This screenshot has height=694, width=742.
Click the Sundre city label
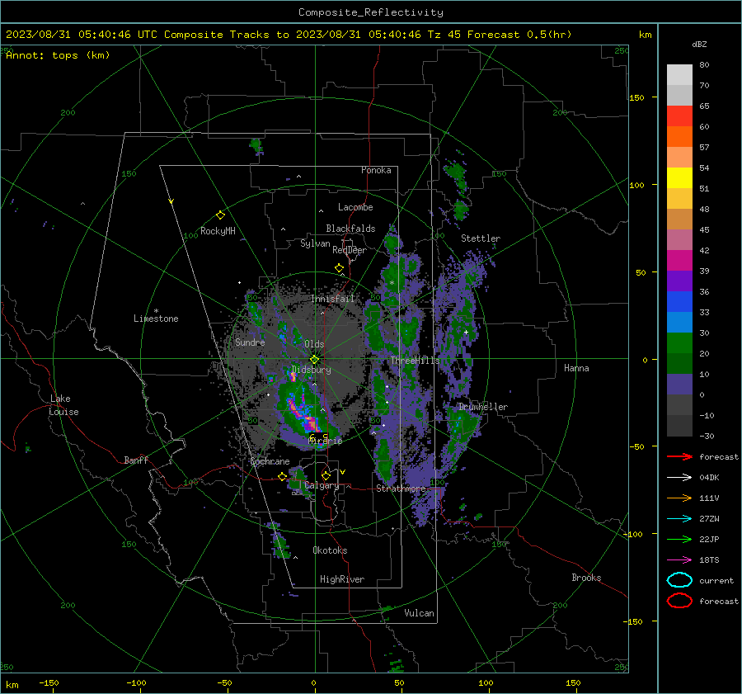[250, 342]
